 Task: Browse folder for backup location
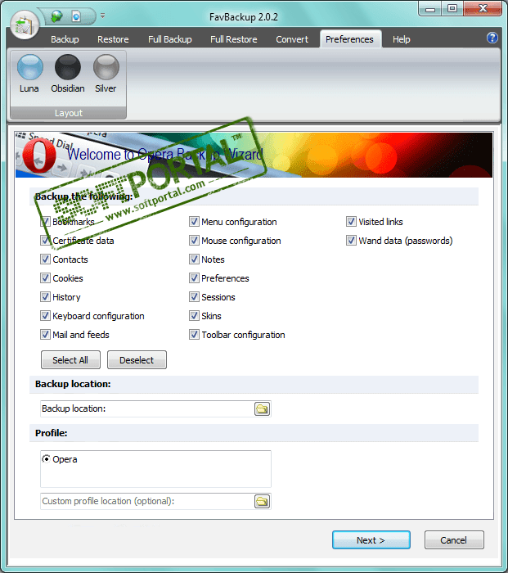pos(262,409)
